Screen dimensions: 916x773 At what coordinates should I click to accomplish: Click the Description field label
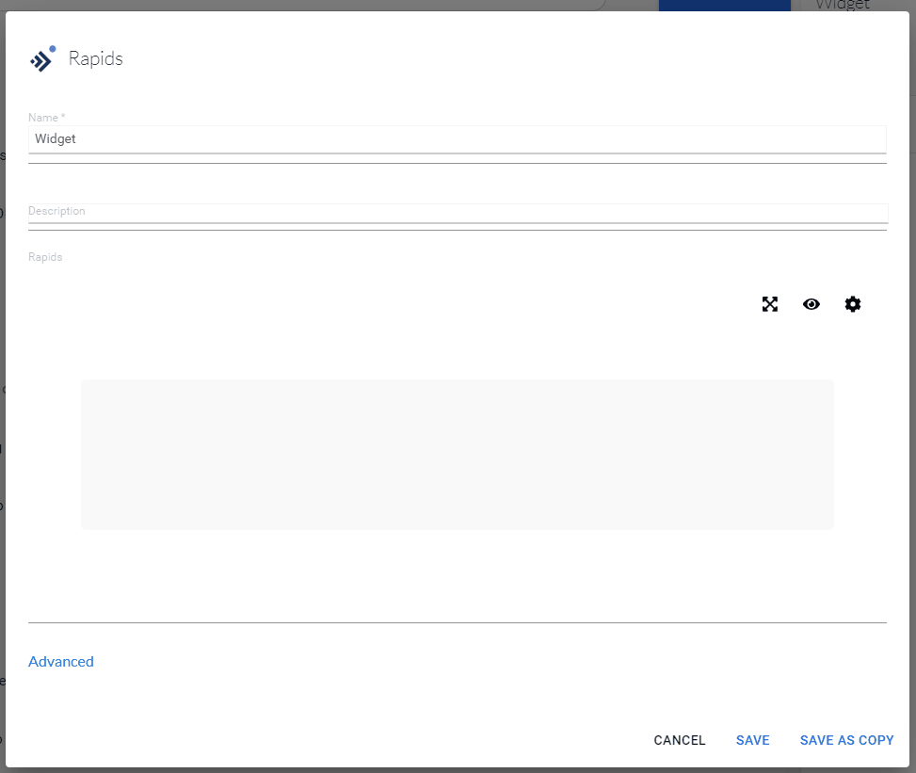[56, 211]
